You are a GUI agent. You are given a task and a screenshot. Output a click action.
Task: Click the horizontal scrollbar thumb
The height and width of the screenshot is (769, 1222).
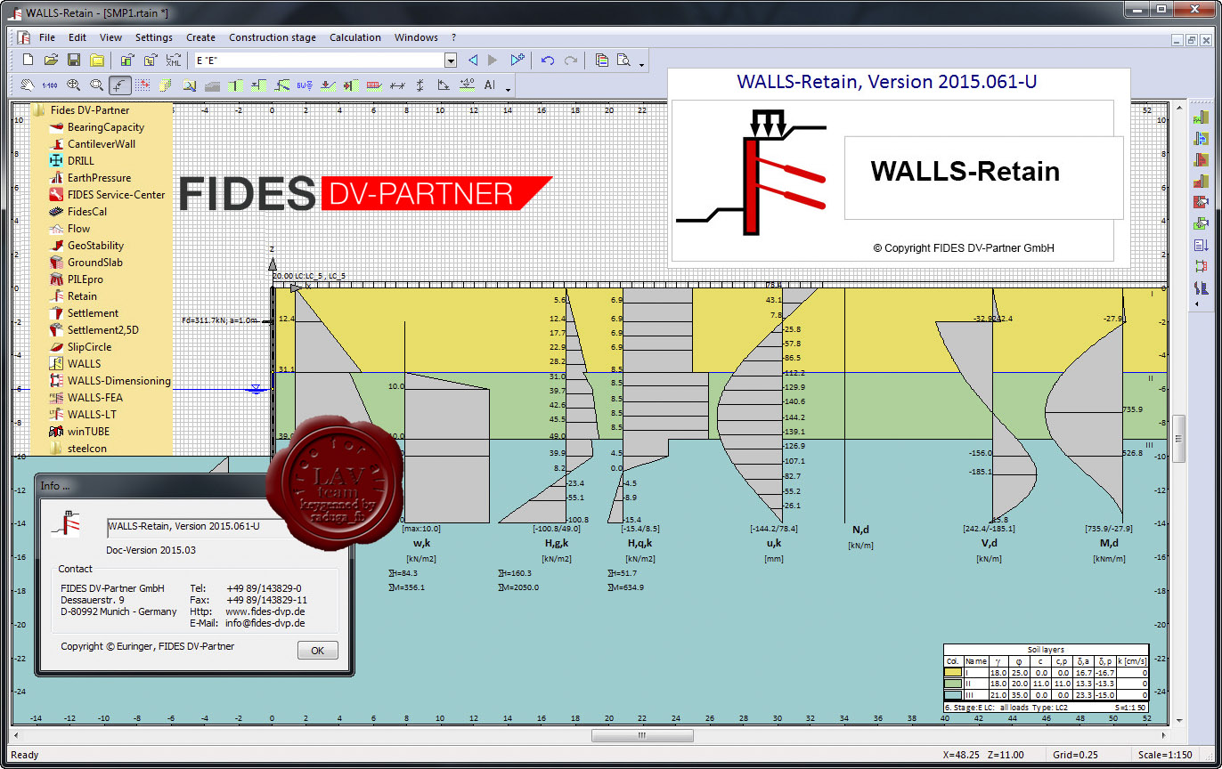[x=640, y=735]
